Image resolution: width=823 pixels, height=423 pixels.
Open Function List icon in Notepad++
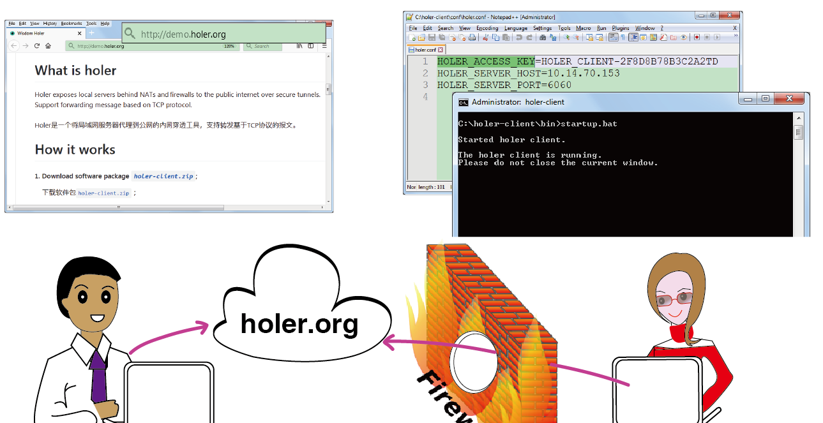663,37
